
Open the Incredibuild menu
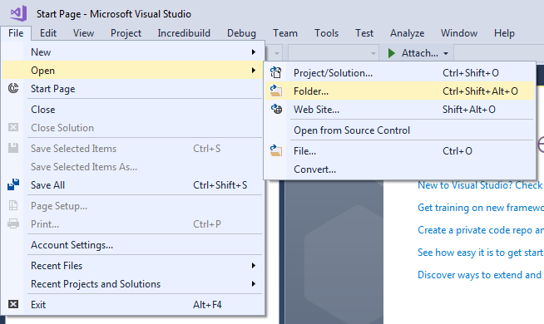click(184, 33)
